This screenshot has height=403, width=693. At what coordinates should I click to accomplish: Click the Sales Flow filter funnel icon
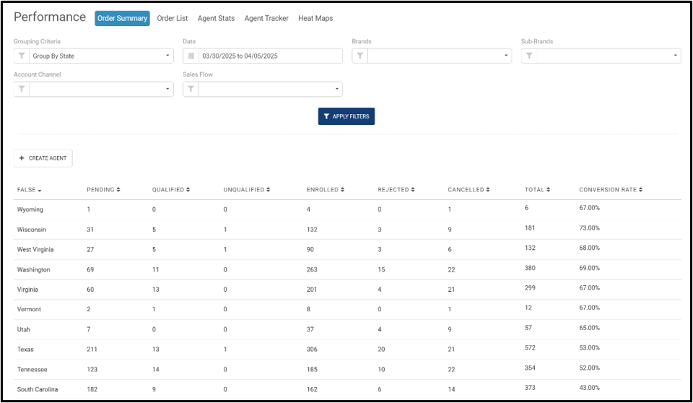point(191,90)
